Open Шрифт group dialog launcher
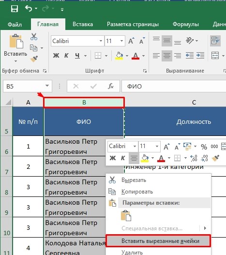The image size is (226, 255). [145, 71]
